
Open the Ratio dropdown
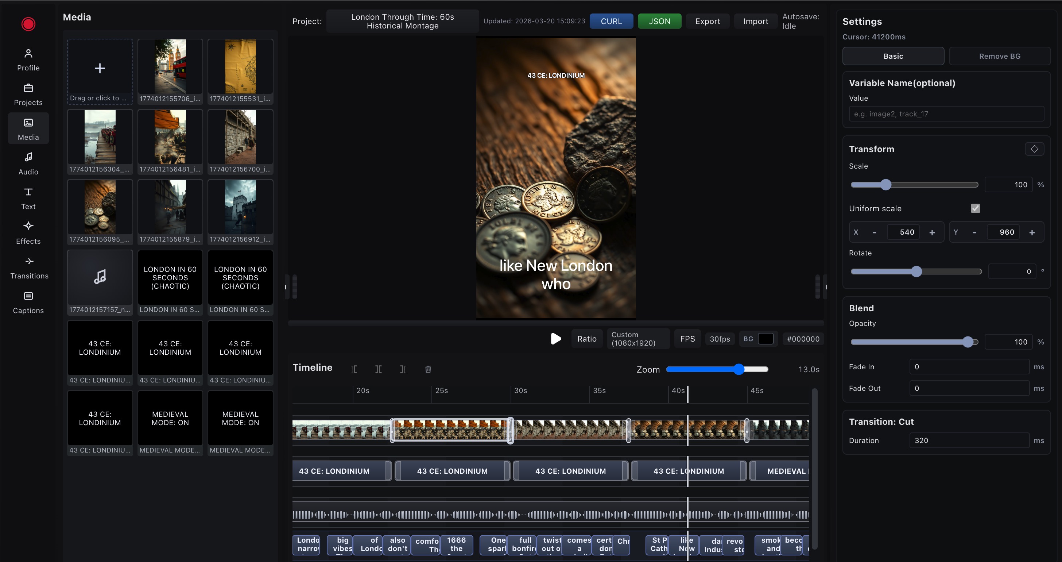[x=587, y=338]
